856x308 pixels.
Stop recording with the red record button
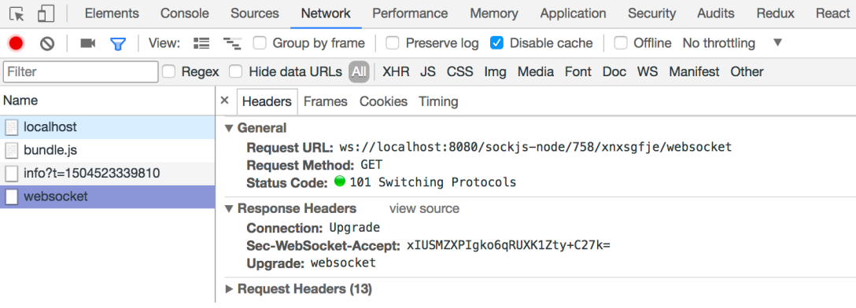coord(17,43)
